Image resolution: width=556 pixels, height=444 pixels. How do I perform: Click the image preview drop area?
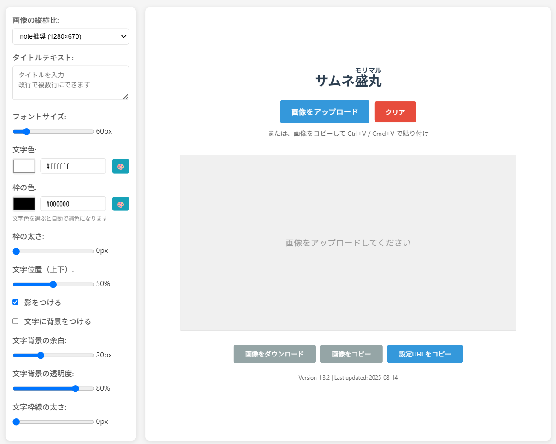click(348, 243)
